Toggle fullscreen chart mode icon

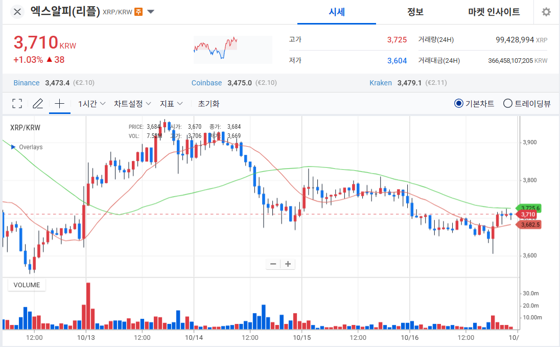tap(17, 104)
